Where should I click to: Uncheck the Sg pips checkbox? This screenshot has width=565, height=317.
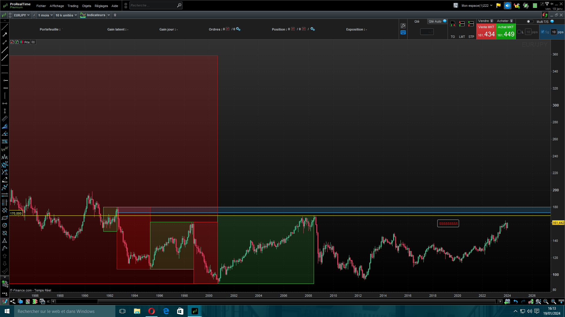(543, 32)
